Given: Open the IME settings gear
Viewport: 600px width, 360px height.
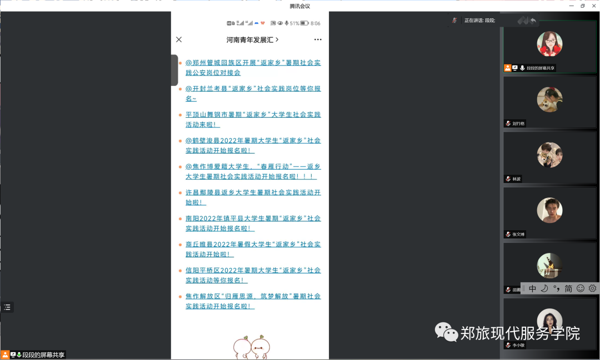Looking at the screenshot, I should pos(592,288).
